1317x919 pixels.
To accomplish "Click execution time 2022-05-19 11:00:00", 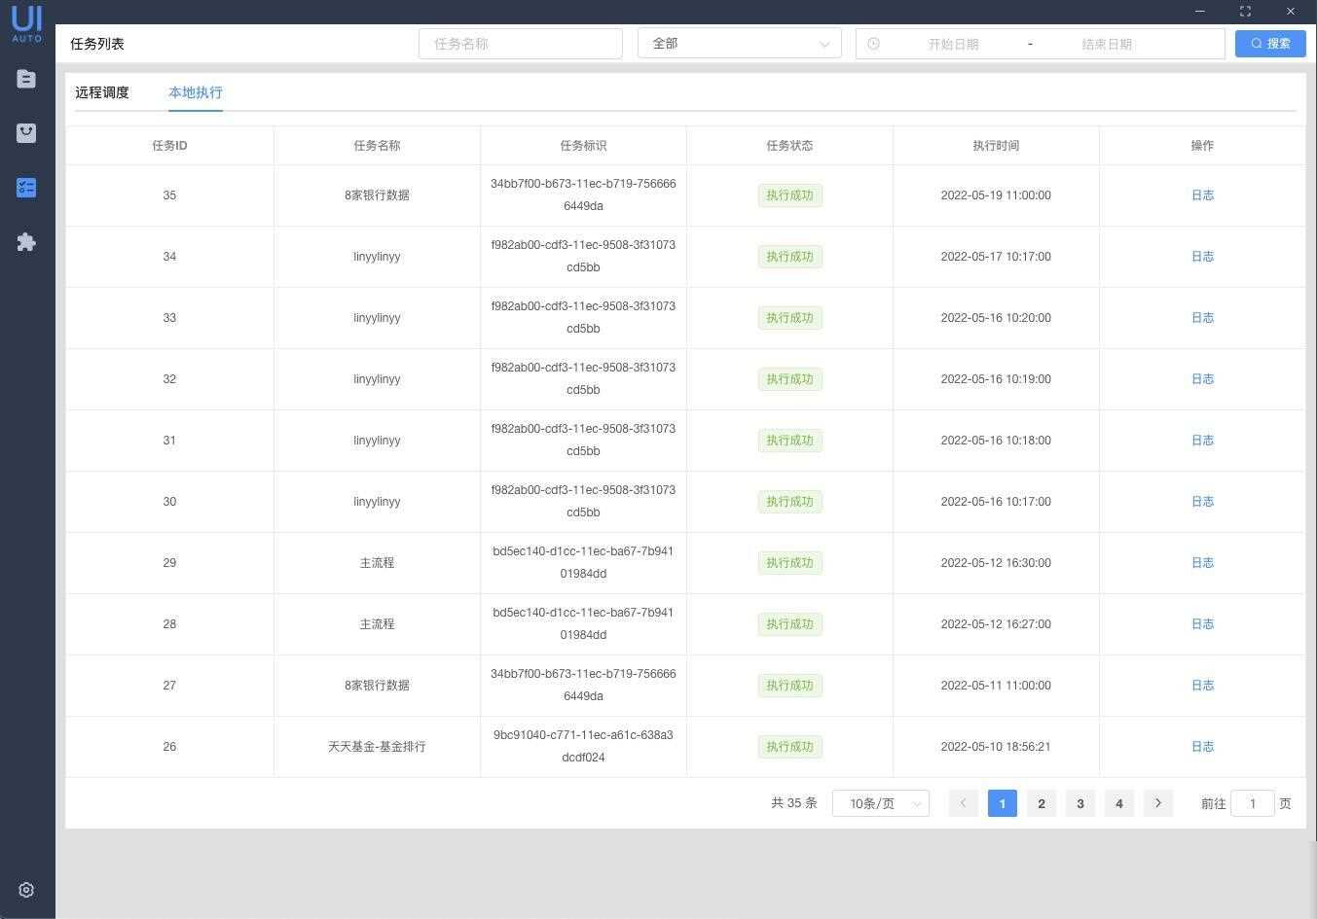I will click(996, 195).
